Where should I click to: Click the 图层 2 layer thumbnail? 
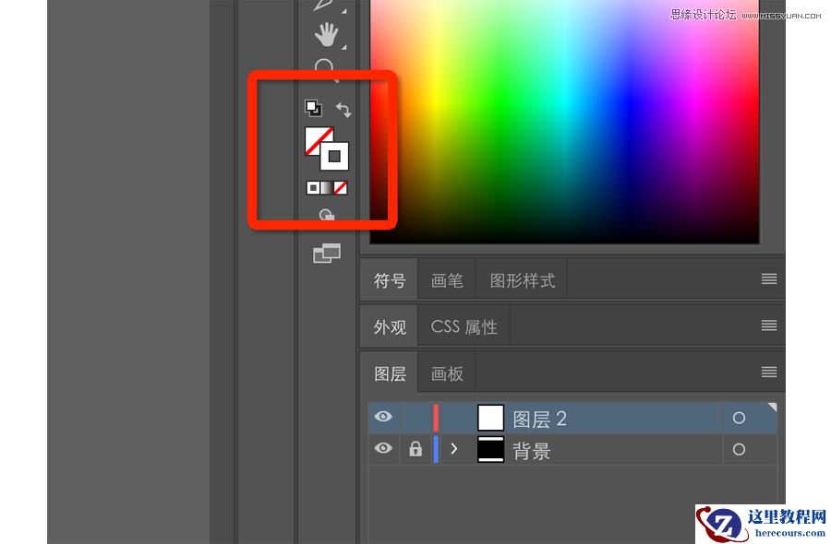coord(490,417)
